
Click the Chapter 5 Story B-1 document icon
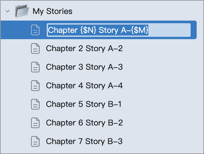(x=35, y=105)
